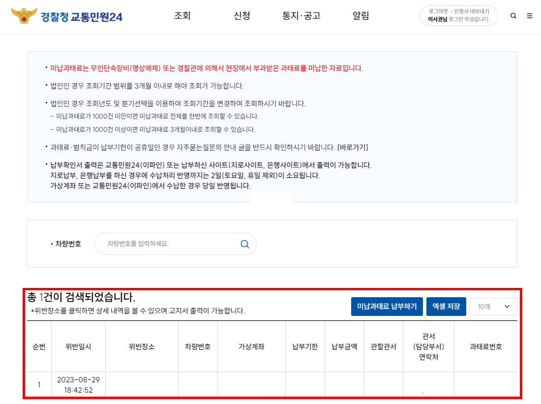The image size is (541, 404).
Task: Click the 관서(담당부서) 연락처 column header
Action: tap(428, 346)
